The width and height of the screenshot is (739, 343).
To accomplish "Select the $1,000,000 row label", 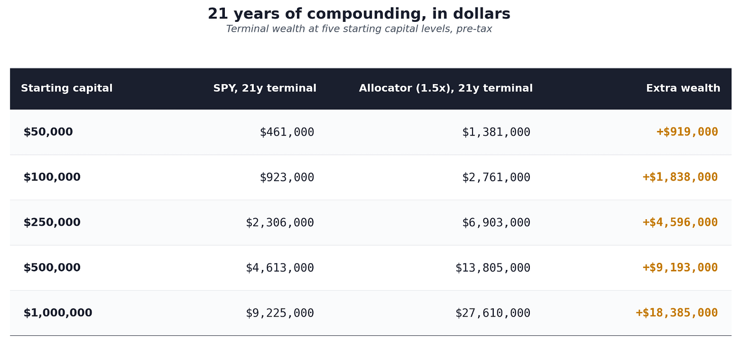I will [x=58, y=313].
